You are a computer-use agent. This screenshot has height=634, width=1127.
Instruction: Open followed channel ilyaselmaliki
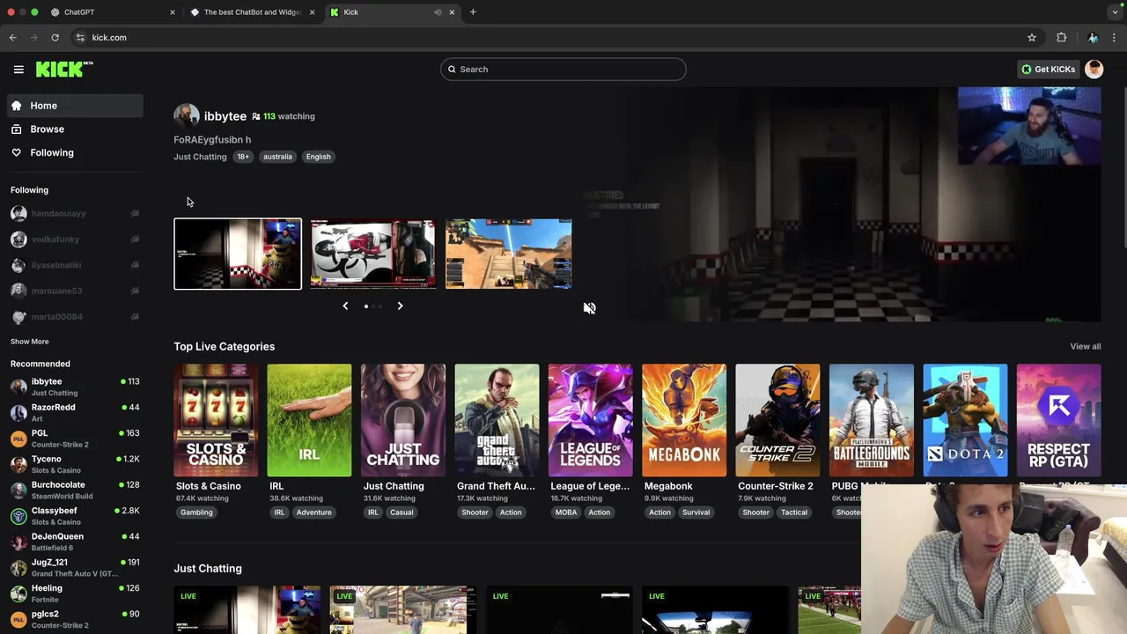coord(74,265)
